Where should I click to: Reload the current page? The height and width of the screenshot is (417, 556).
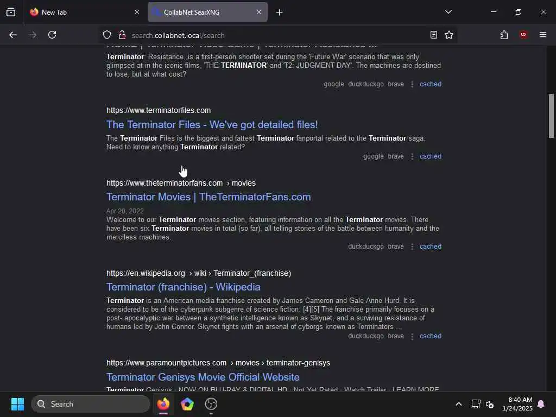pos(52,35)
